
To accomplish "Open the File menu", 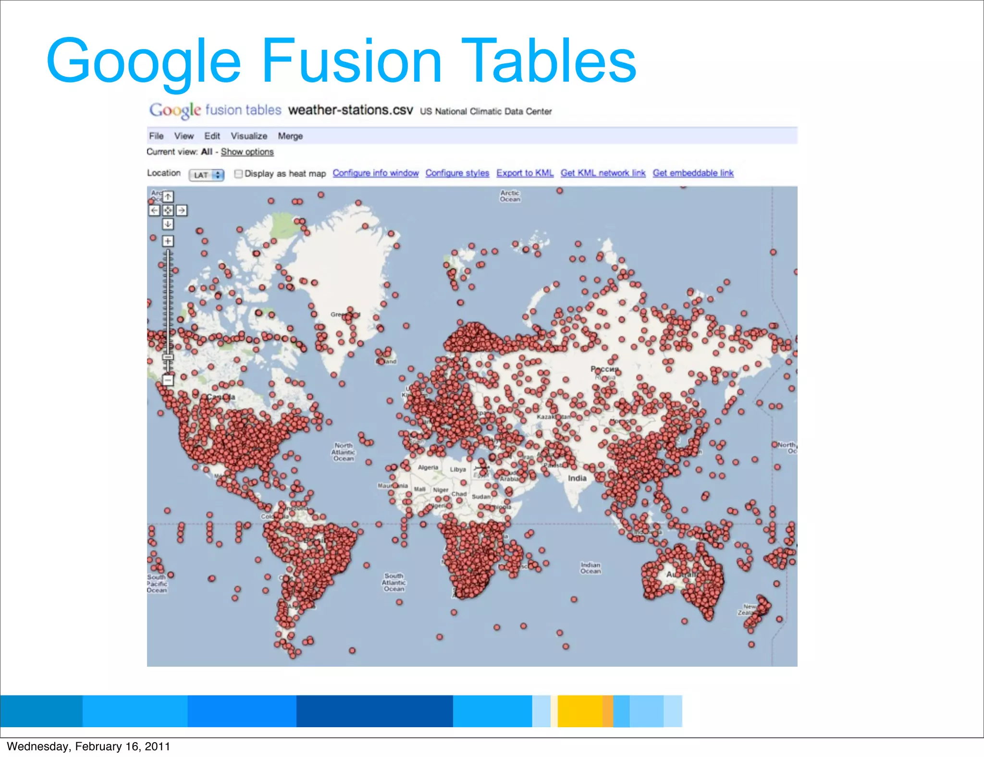I will click(x=156, y=136).
